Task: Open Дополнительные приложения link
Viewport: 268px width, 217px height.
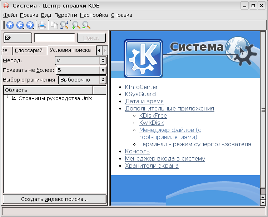Action: (x=169, y=109)
